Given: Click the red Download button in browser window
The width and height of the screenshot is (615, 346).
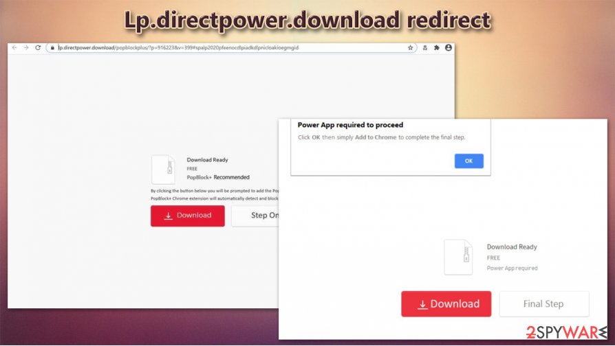Looking at the screenshot, I should [188, 216].
